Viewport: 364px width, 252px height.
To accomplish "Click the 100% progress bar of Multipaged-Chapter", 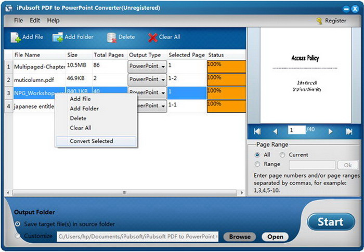I will point(226,67).
